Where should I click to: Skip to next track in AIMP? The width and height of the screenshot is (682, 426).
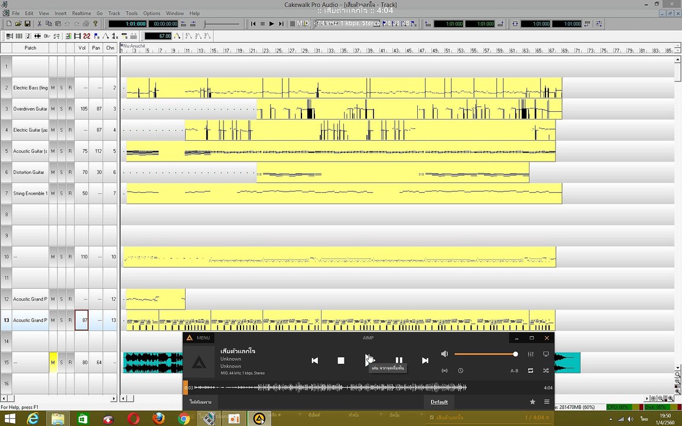425,360
